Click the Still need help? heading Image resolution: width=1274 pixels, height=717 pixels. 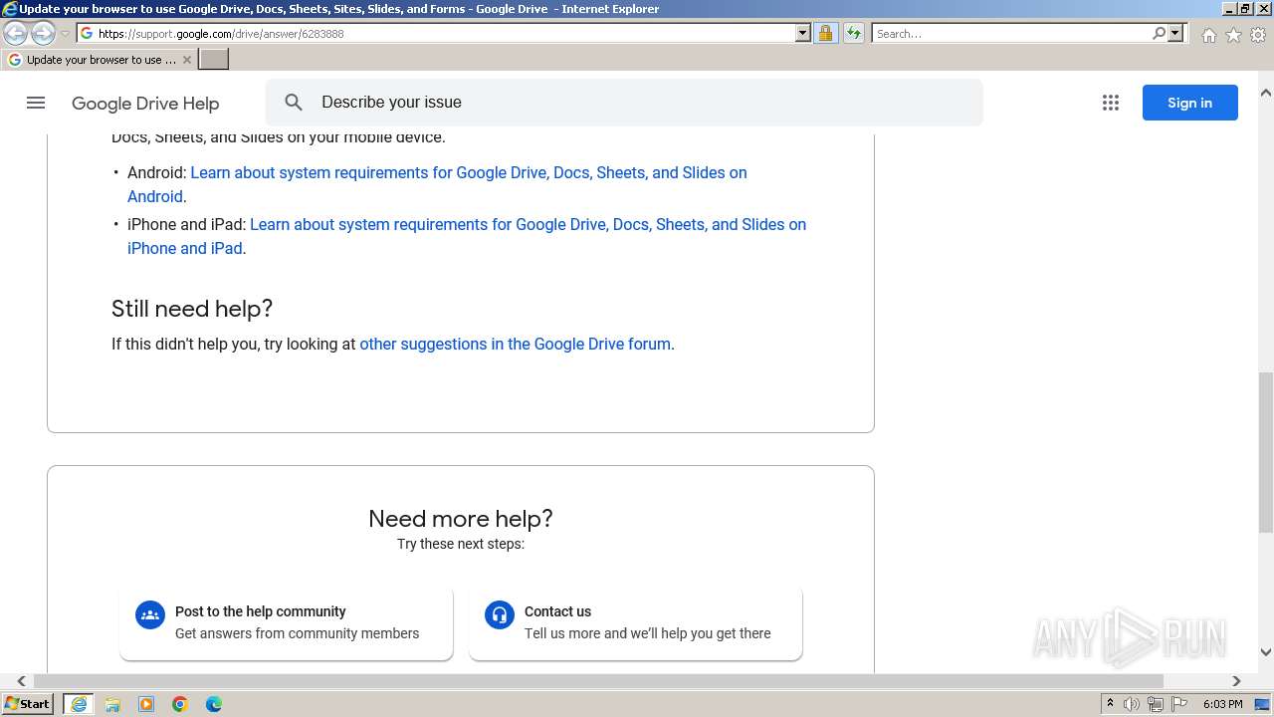[x=192, y=309]
